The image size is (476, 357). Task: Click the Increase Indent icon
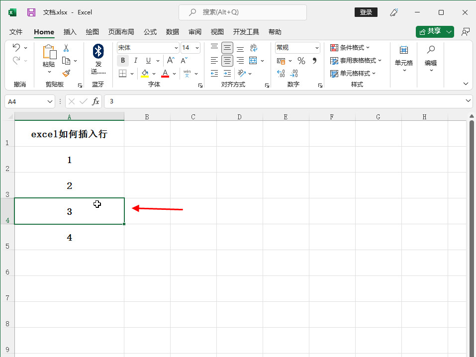(227, 73)
